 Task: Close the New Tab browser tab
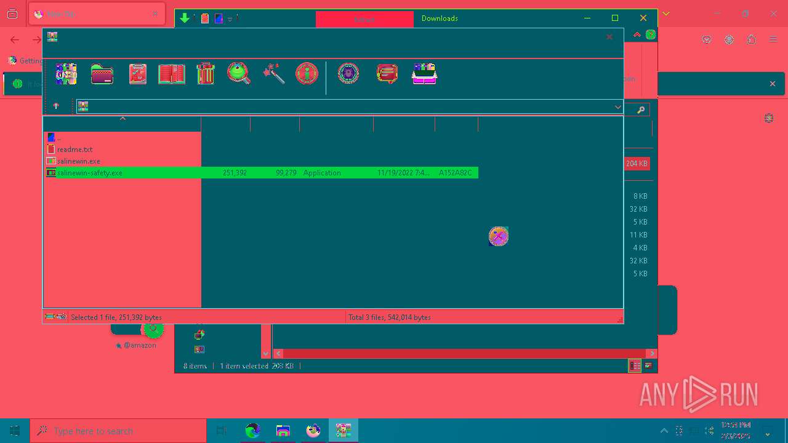(154, 14)
